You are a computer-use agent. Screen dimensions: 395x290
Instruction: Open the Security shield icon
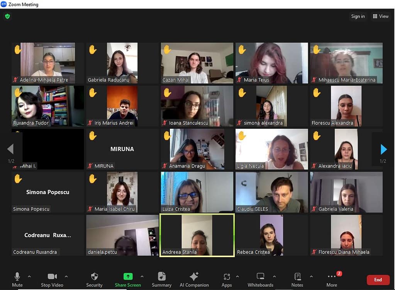tap(95, 276)
